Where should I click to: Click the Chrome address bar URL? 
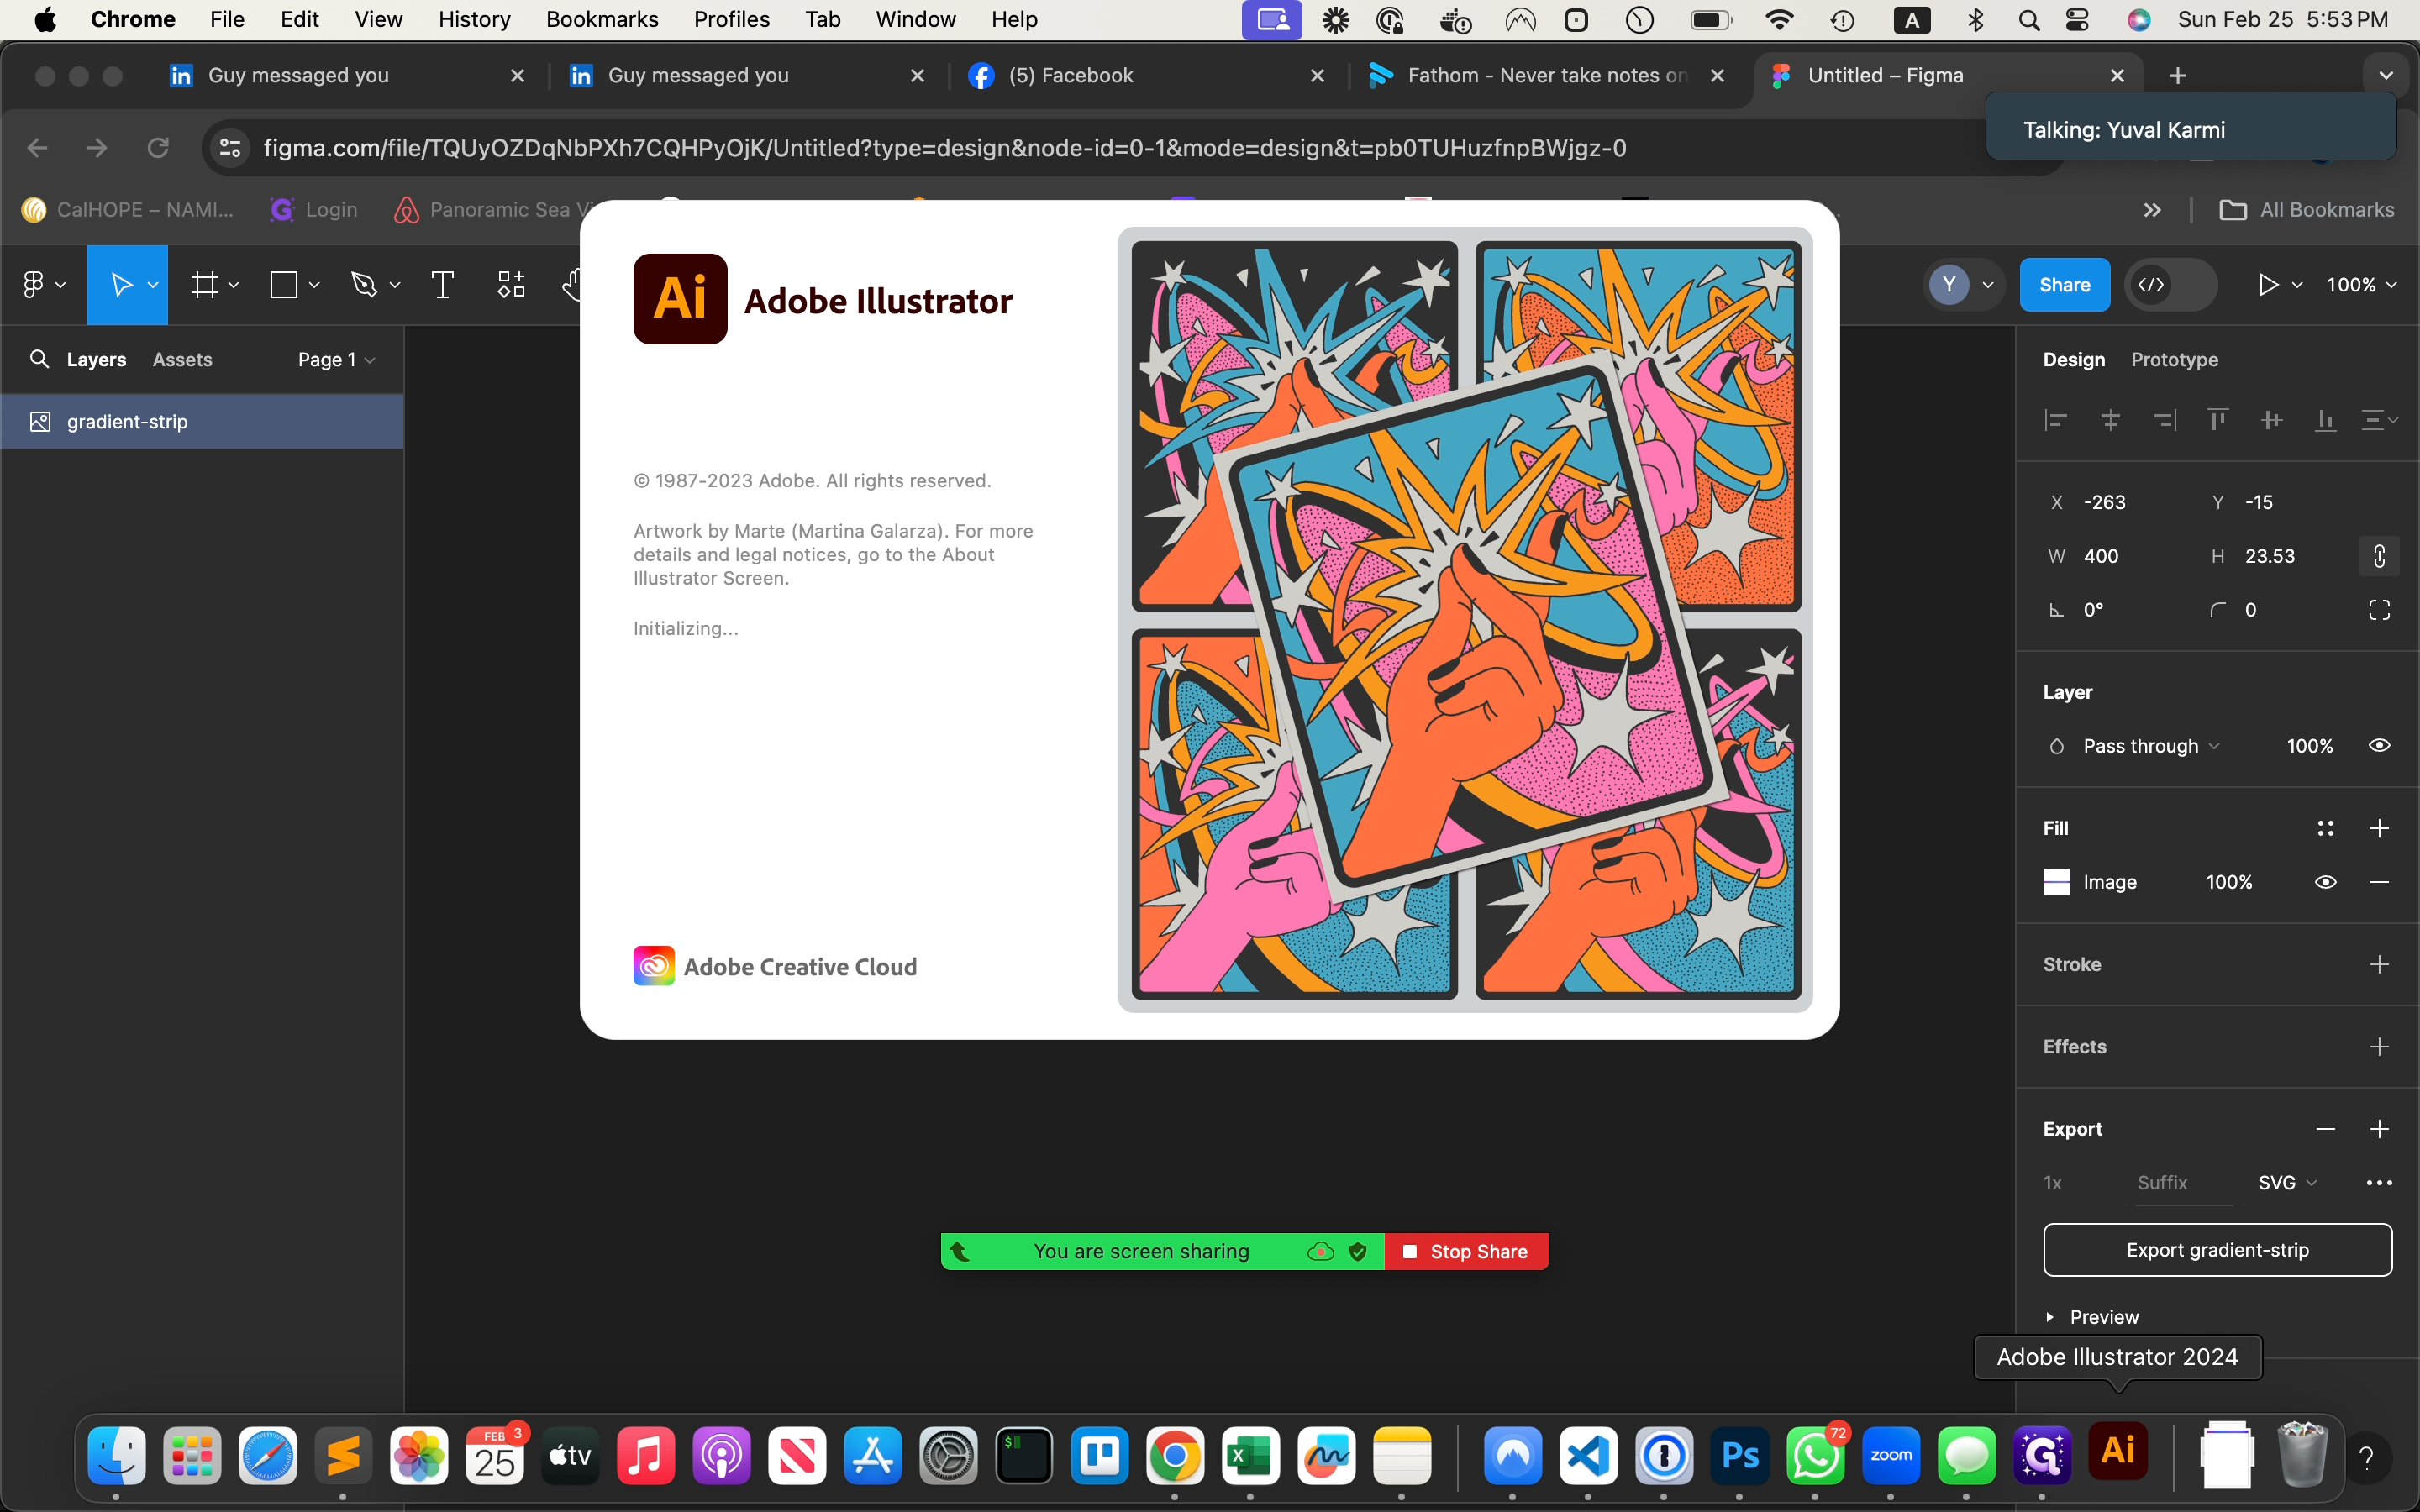click(x=944, y=148)
